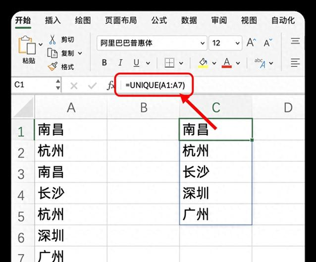Click the 剪切 label button
This screenshot has height=262, width=316.
click(x=68, y=40)
